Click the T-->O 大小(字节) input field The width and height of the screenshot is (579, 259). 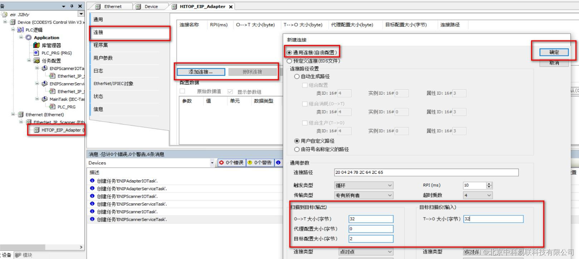(x=493, y=219)
